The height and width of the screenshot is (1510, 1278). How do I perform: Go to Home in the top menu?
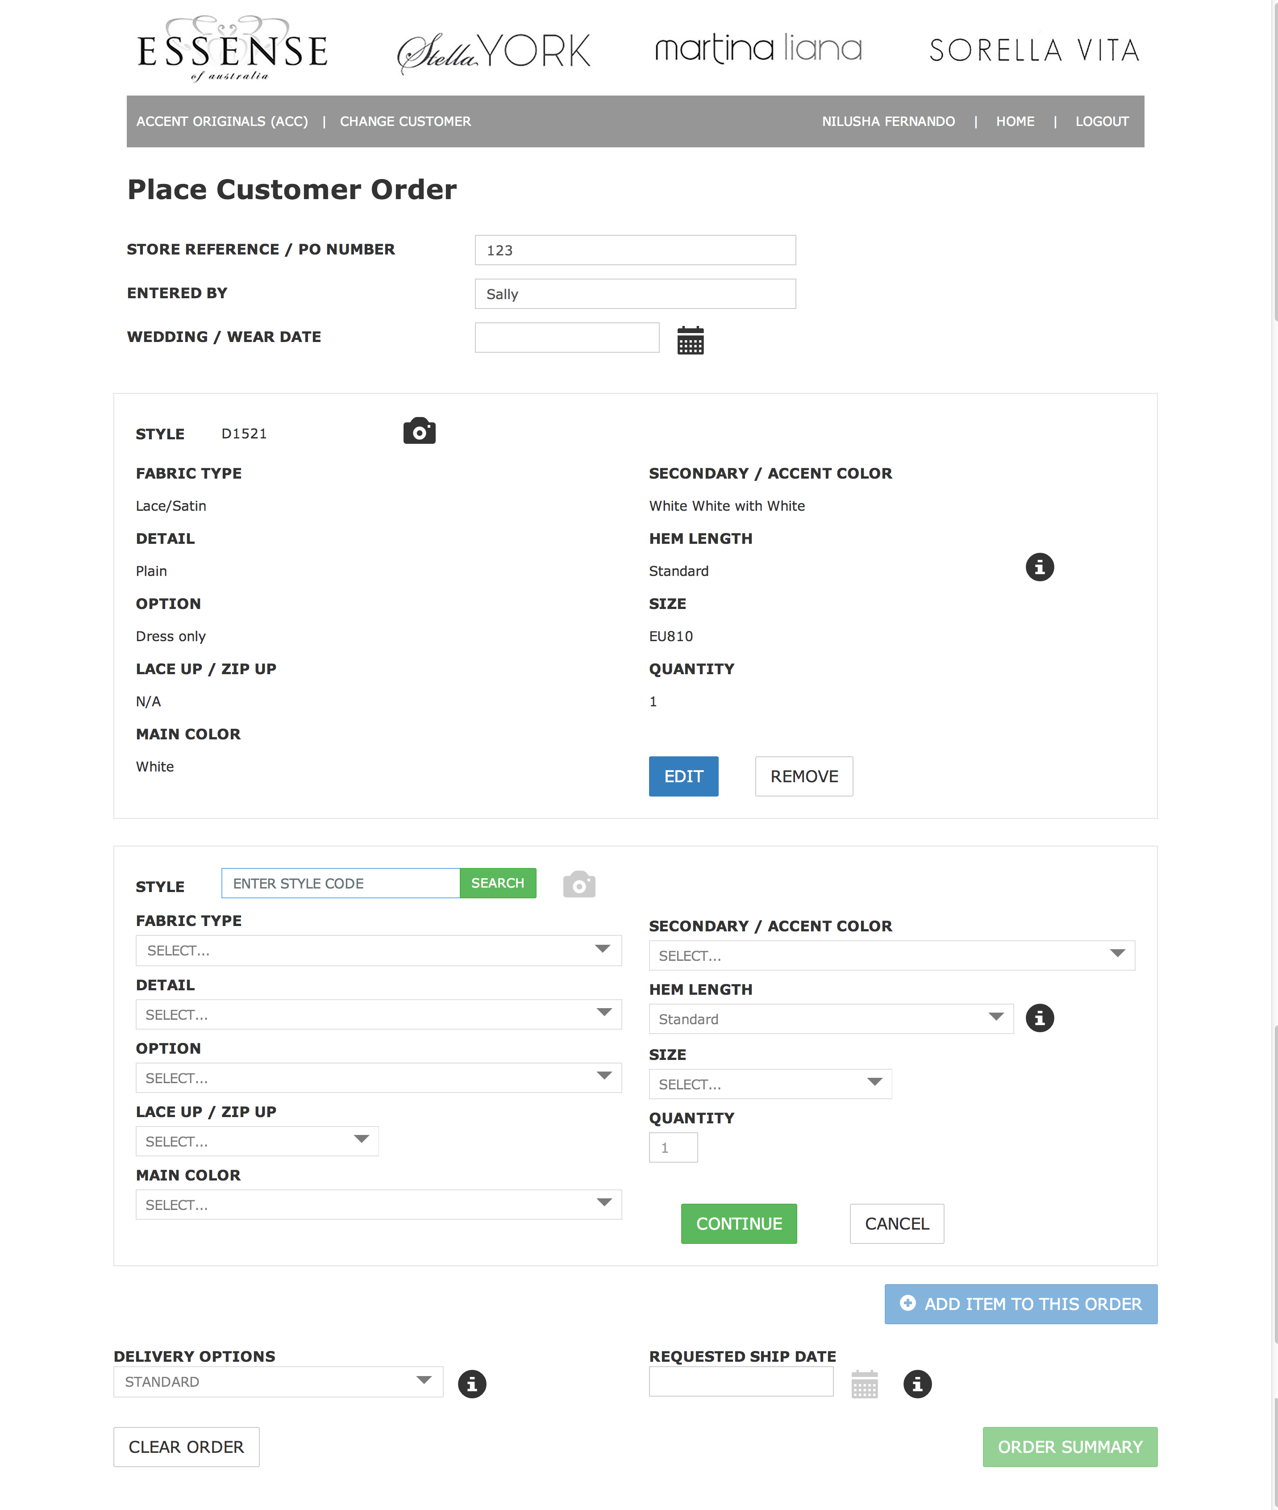click(1014, 121)
